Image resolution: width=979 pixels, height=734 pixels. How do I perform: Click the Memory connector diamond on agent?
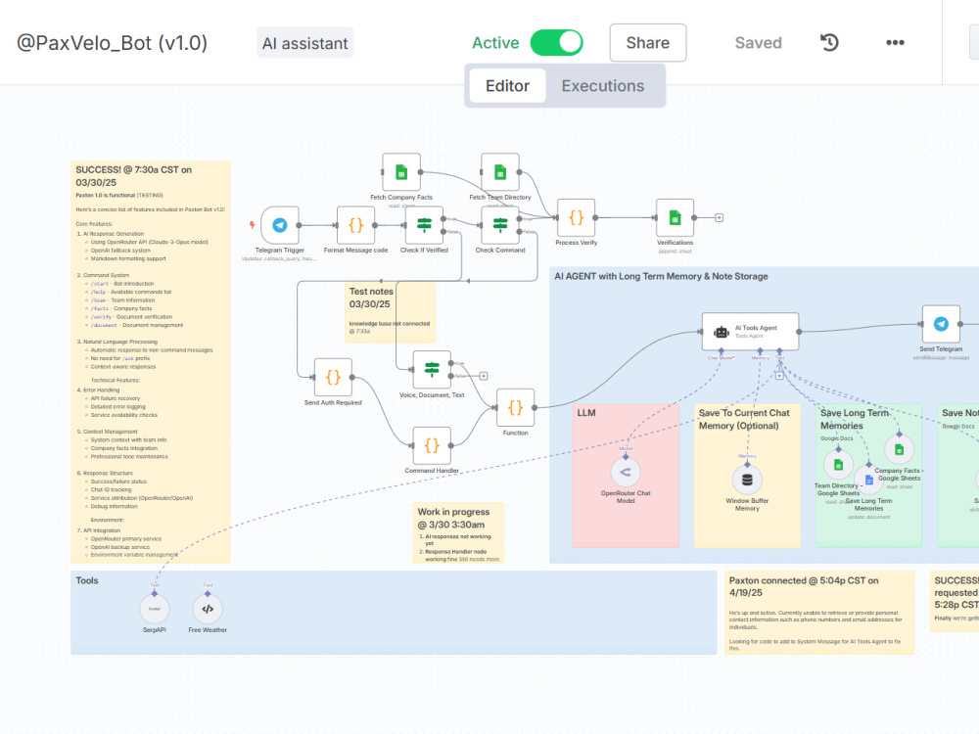[760, 351]
